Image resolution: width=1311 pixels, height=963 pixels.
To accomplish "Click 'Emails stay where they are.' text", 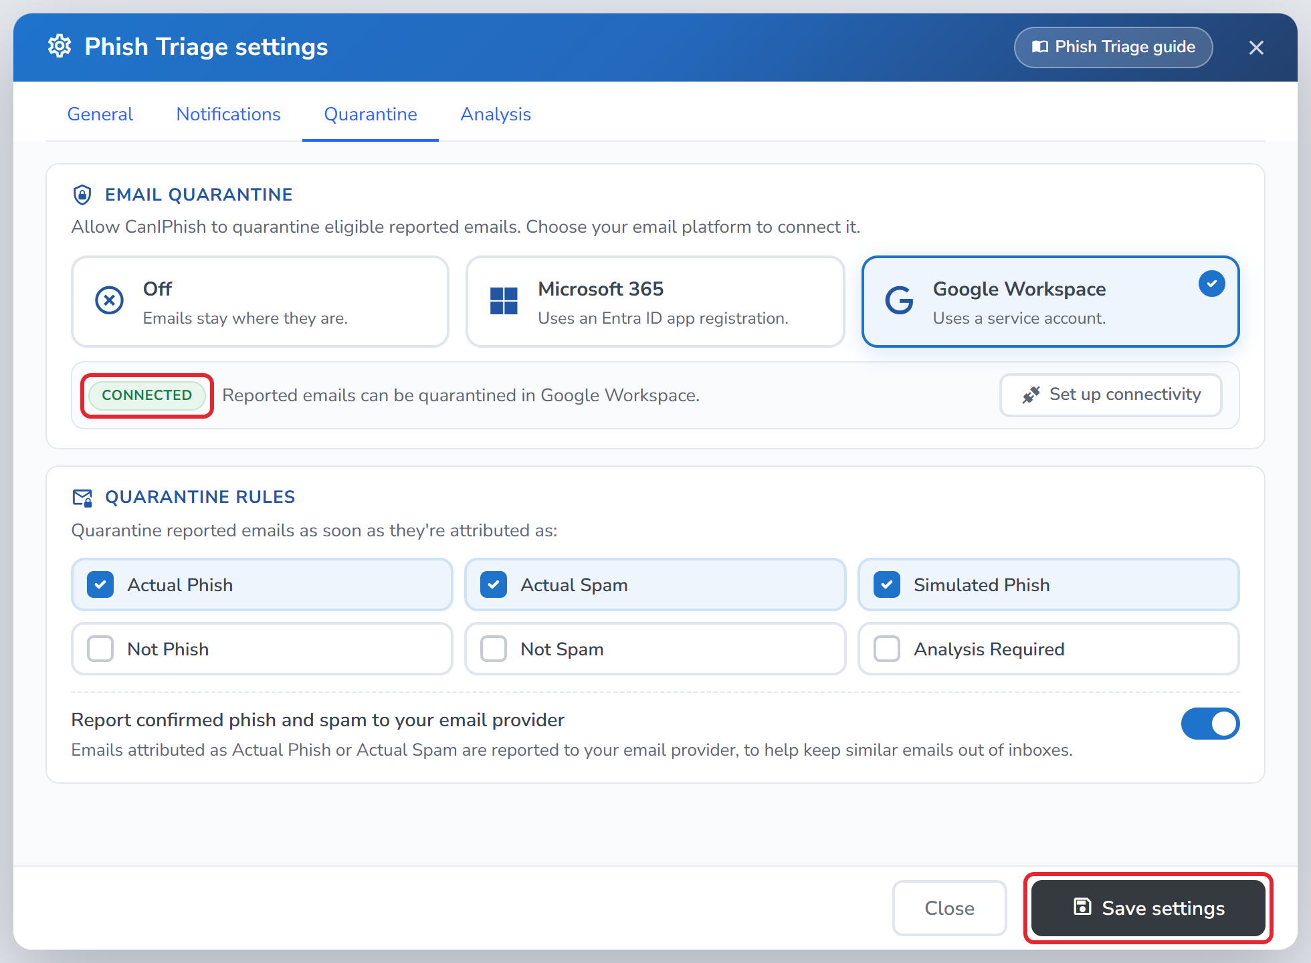I will 245,318.
